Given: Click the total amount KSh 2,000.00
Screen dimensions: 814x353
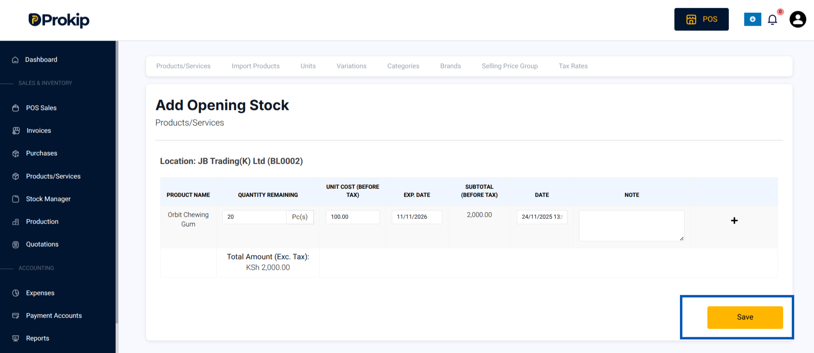Looking at the screenshot, I should tap(268, 267).
